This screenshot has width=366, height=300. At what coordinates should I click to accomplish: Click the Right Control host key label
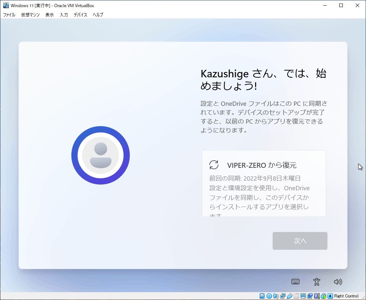346,296
